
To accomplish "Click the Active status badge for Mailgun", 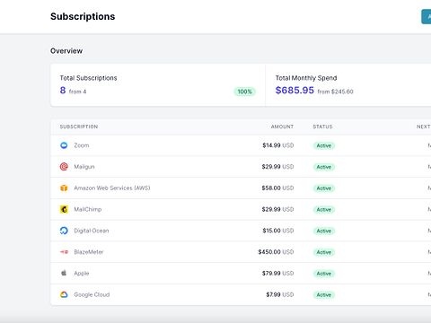I will (x=324, y=167).
